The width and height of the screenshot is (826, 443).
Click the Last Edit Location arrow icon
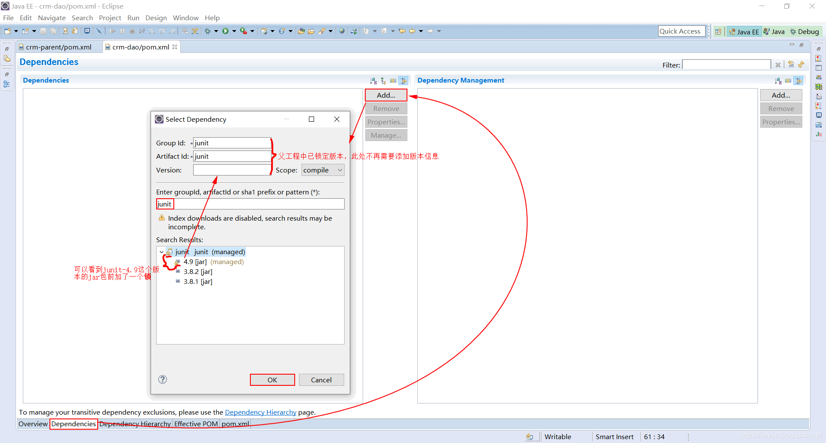tap(402, 31)
